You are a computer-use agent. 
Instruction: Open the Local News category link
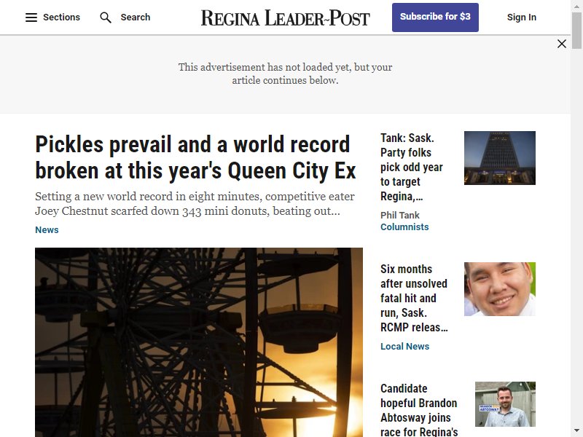point(404,347)
